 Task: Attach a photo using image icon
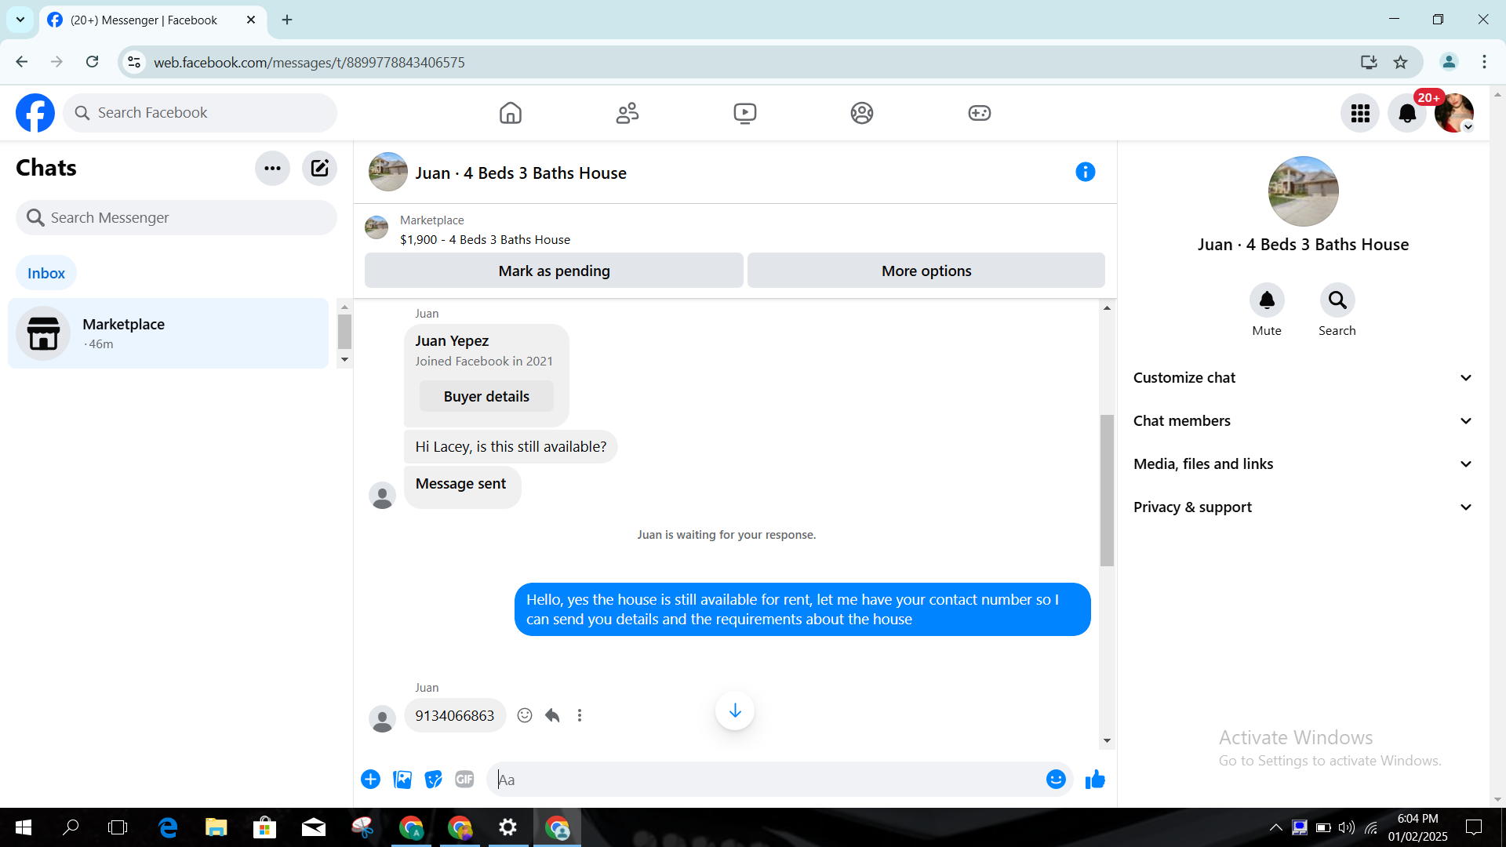click(402, 780)
